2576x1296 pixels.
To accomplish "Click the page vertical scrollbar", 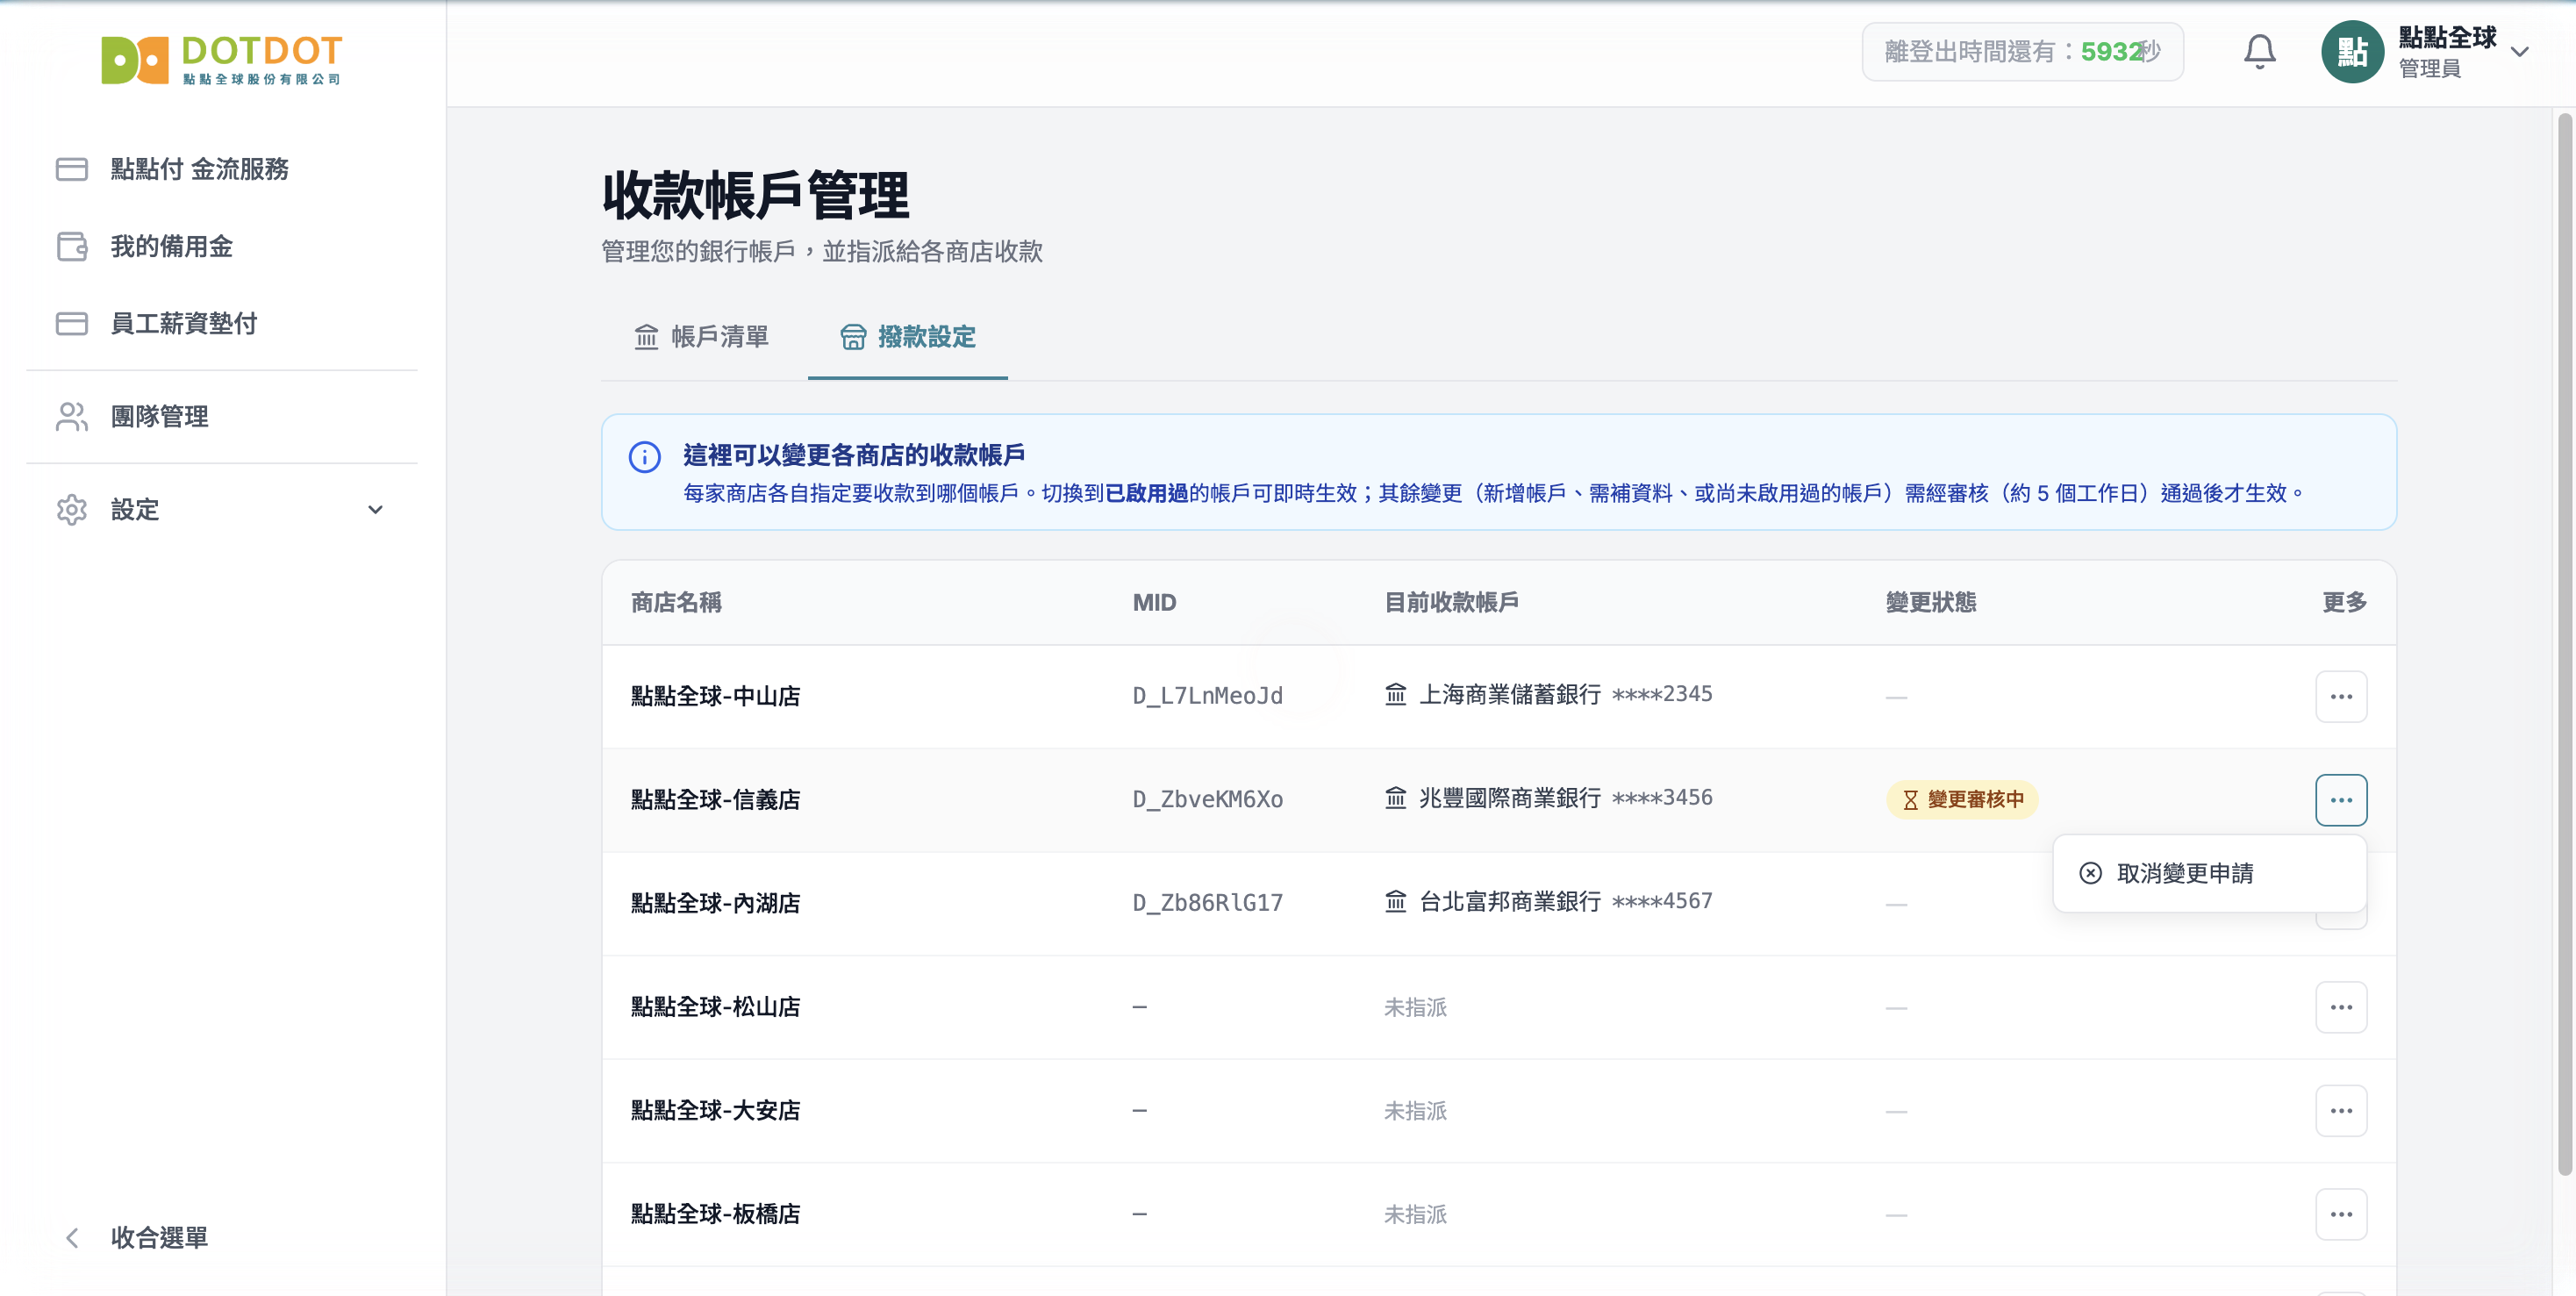I will click(x=2565, y=644).
